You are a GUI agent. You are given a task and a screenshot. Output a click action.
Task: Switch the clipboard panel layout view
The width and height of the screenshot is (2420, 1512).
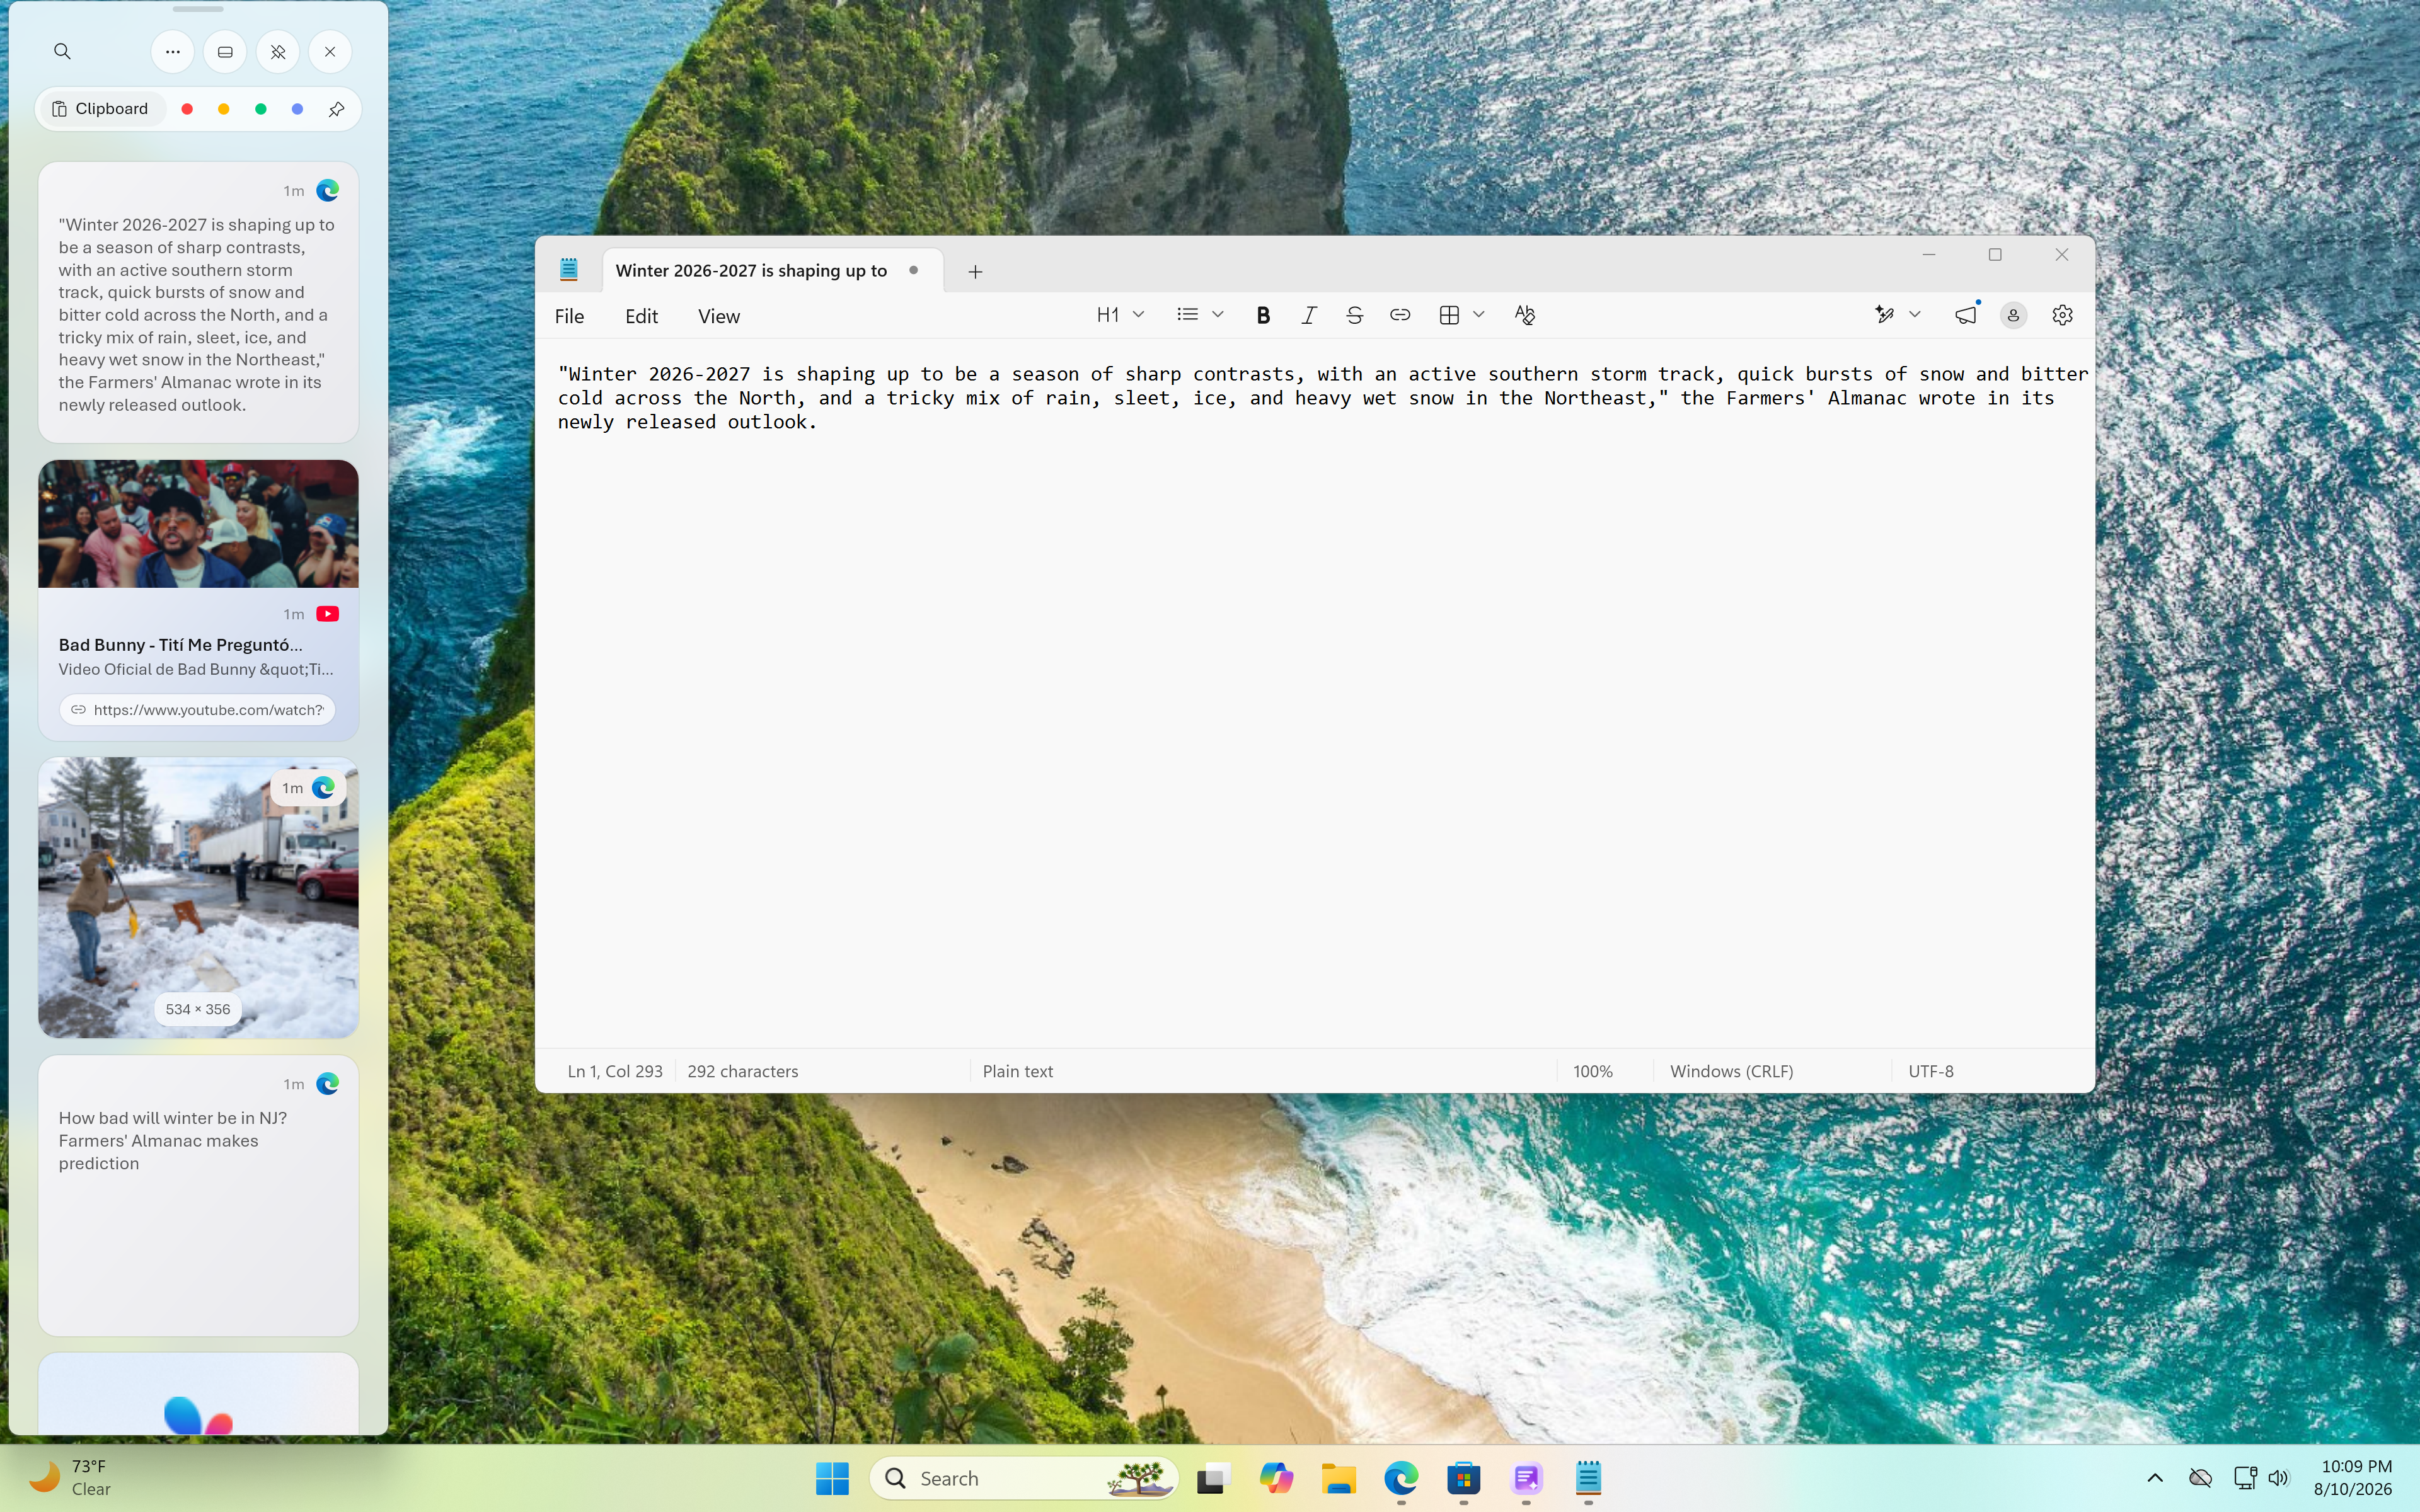(225, 51)
